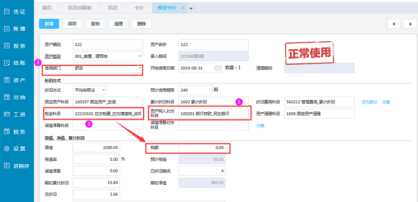Close the 修改卡片 tab
The width and height of the screenshot is (418, 202).
coord(183,8)
